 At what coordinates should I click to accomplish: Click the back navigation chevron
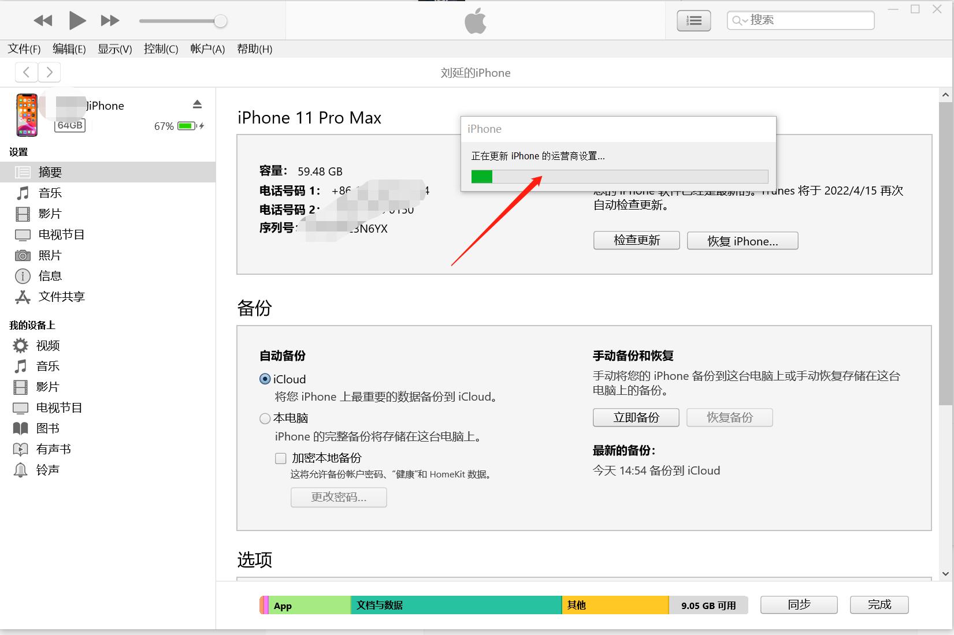pyautogui.click(x=26, y=72)
